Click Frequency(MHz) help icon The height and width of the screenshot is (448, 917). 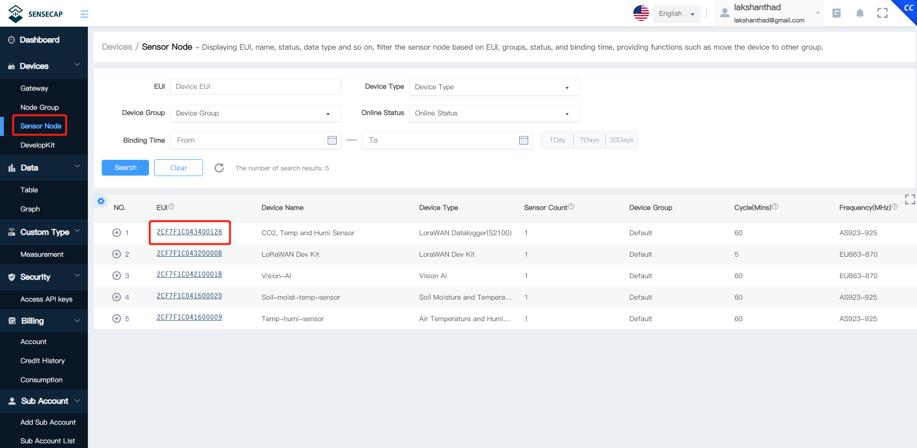pos(895,207)
